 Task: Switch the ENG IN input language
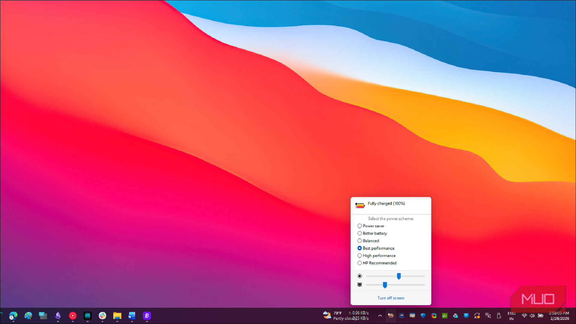click(512, 316)
